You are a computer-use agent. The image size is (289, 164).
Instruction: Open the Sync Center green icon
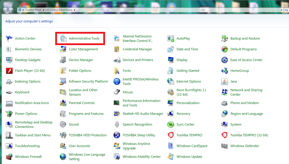[171, 124]
